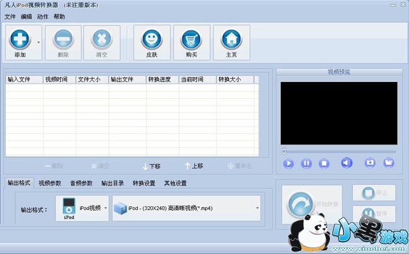Click the blue box profile icon
The image size is (409, 254).
click(121, 208)
